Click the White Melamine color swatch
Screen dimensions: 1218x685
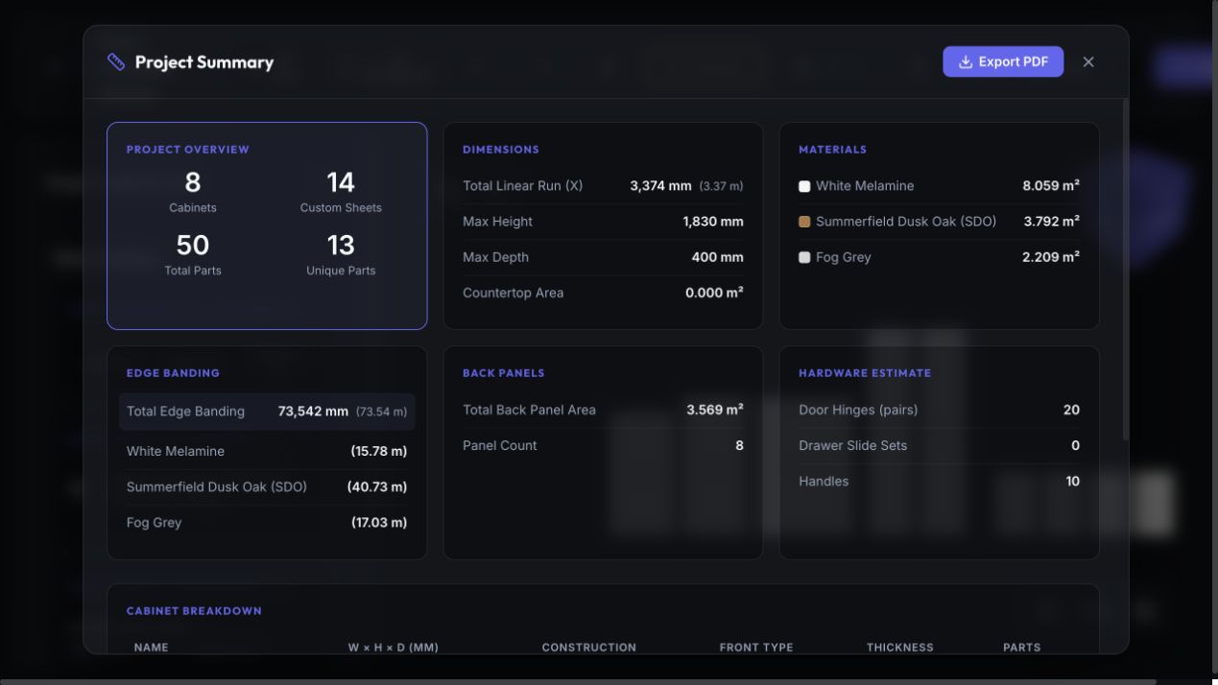[804, 186]
